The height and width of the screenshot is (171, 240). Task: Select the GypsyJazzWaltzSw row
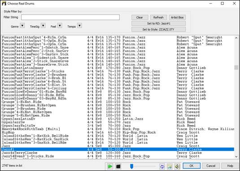[x=118, y=126]
